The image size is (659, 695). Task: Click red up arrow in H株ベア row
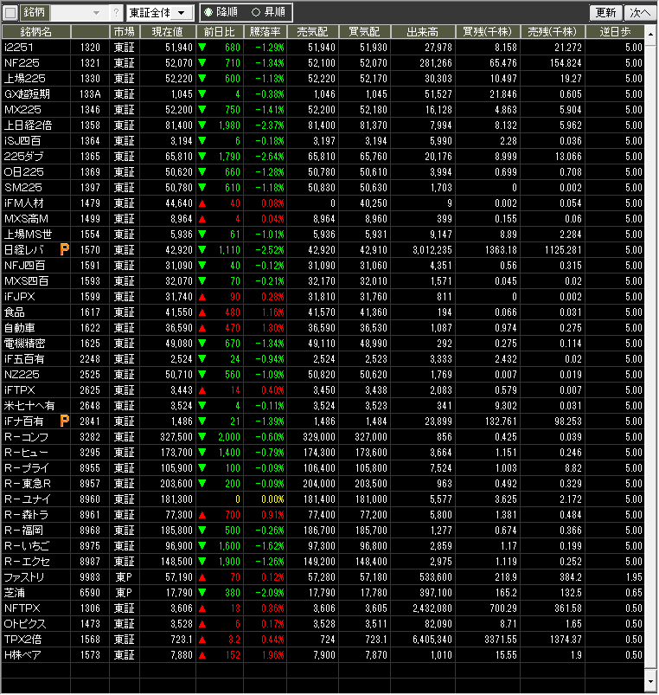click(x=202, y=654)
